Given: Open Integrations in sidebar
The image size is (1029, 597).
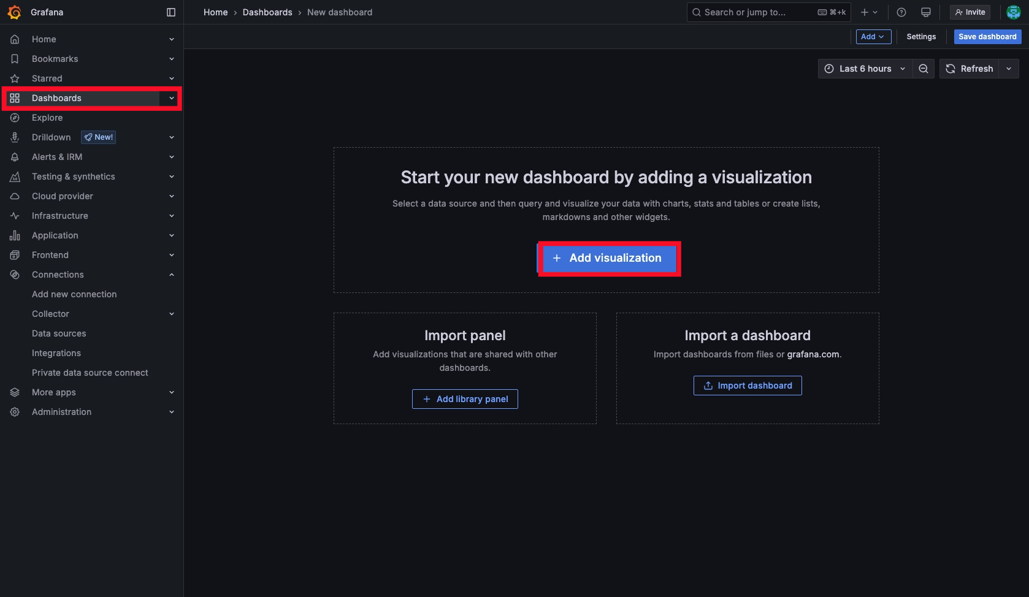Looking at the screenshot, I should click(x=56, y=353).
